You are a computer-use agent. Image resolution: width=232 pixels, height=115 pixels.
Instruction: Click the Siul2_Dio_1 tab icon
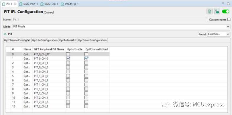[x=42, y=4]
